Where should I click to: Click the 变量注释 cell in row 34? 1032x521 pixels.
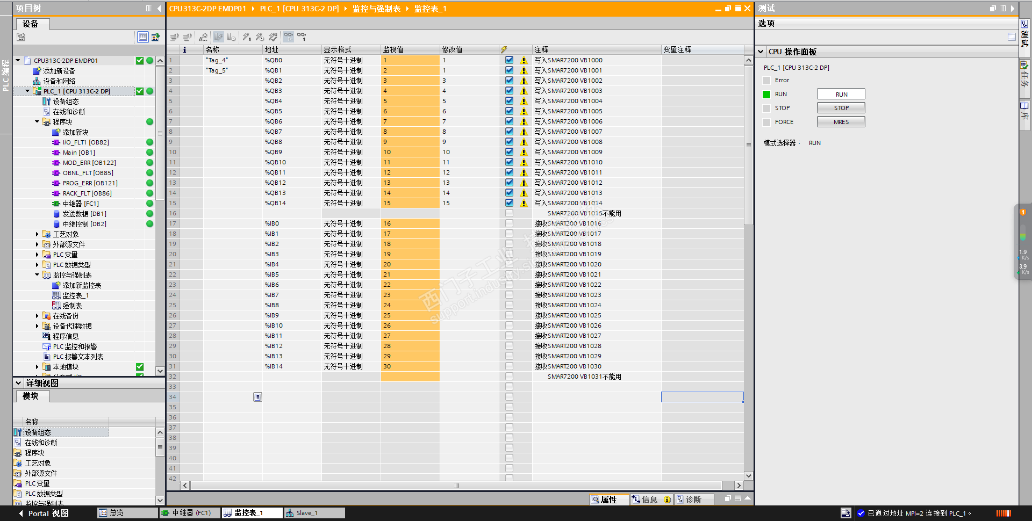point(702,397)
